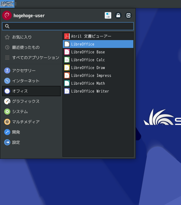
Task: Launch the highlighted LibreOffice entry
Action: (x=98, y=44)
